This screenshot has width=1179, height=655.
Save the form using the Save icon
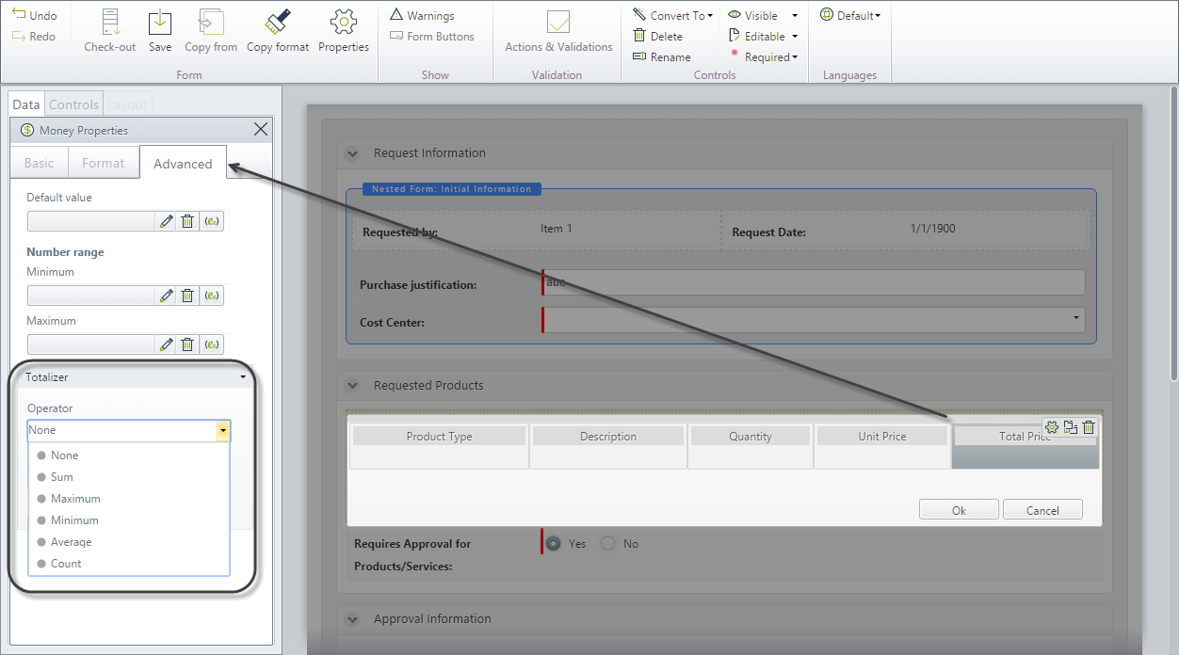[x=160, y=23]
